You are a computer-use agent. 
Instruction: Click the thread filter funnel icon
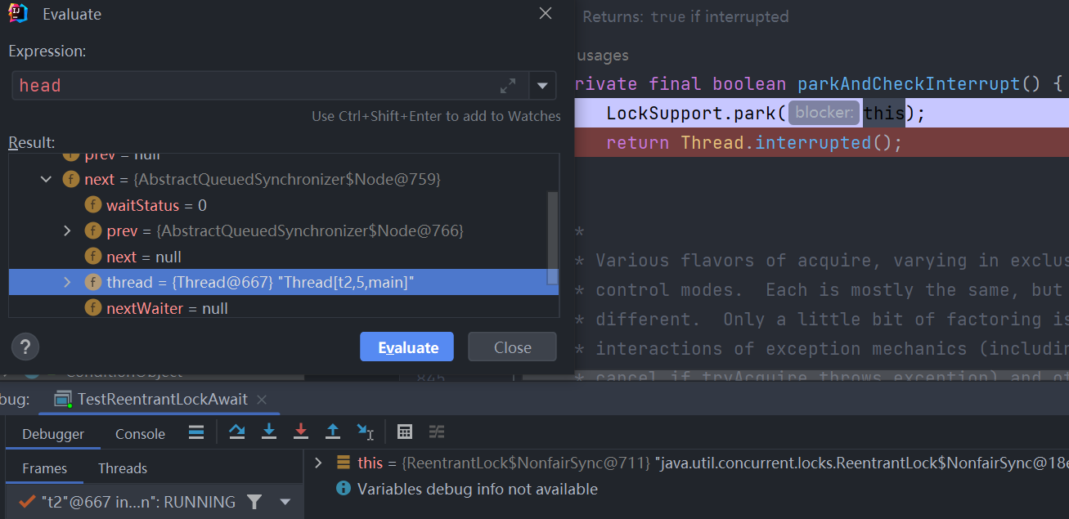tap(254, 501)
